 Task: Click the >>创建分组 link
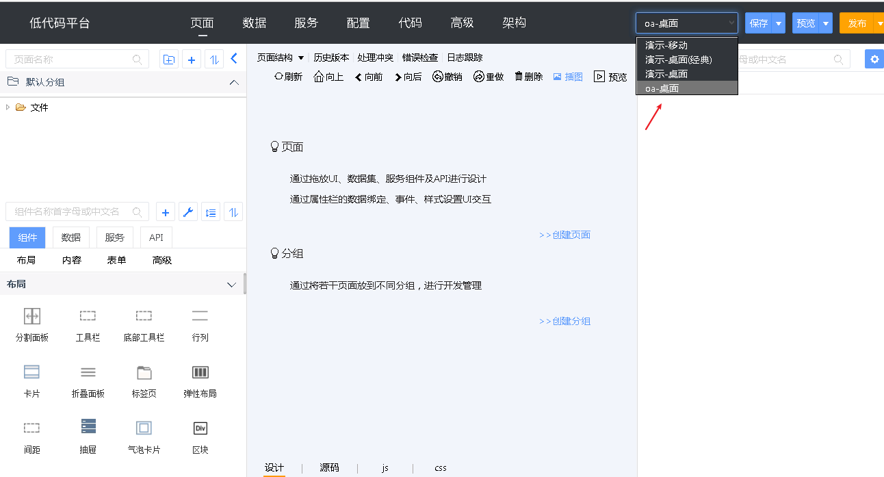(x=564, y=321)
